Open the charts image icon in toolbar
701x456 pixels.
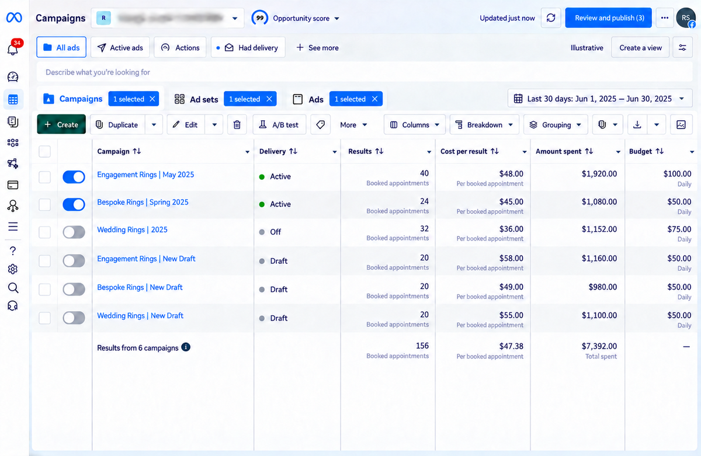681,125
